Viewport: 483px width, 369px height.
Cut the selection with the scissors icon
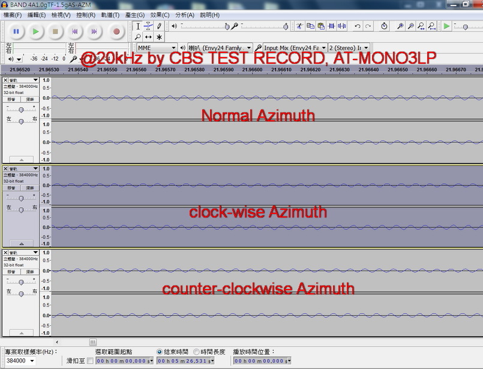[x=299, y=26]
